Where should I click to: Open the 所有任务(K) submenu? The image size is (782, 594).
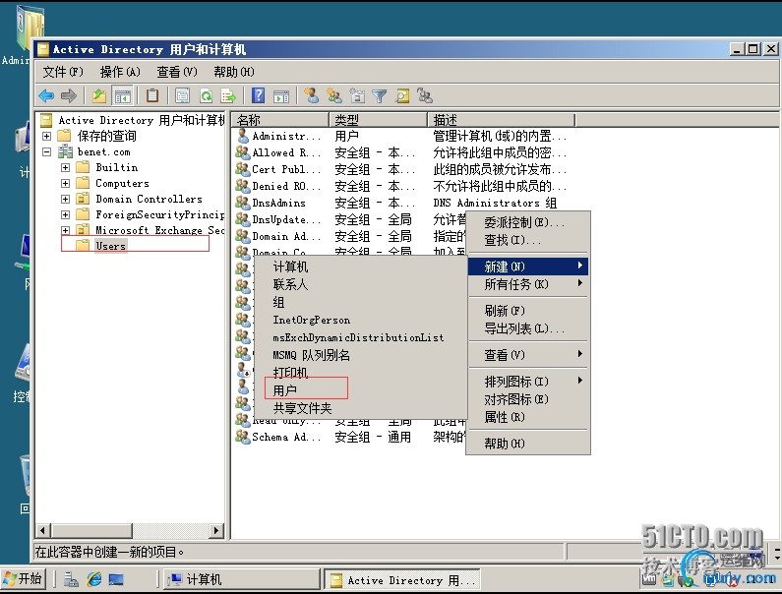pyautogui.click(x=528, y=284)
